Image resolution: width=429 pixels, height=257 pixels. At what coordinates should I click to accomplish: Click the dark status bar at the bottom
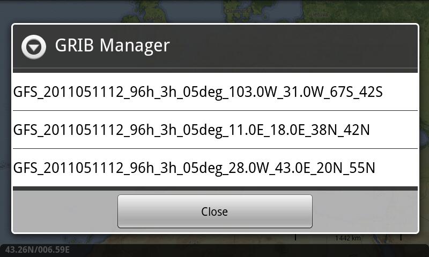pos(214,251)
